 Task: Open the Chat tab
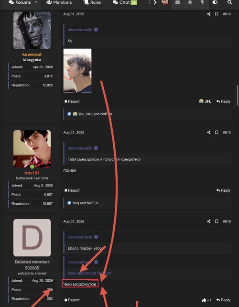125,2
